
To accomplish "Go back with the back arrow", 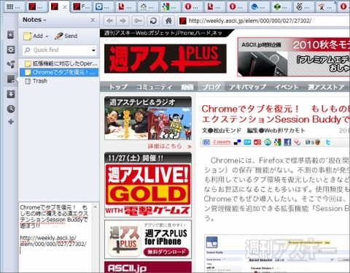I will pyautogui.click(x=109, y=21).
